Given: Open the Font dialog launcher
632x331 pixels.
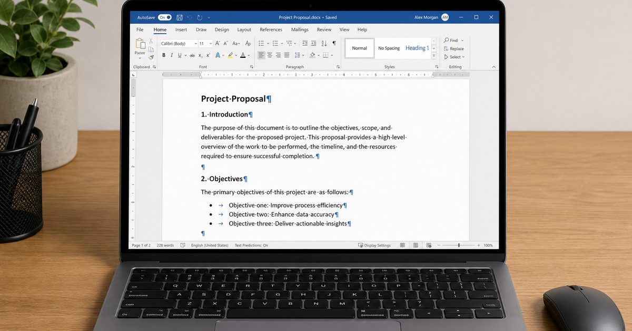Looking at the screenshot, I should pos(252,67).
